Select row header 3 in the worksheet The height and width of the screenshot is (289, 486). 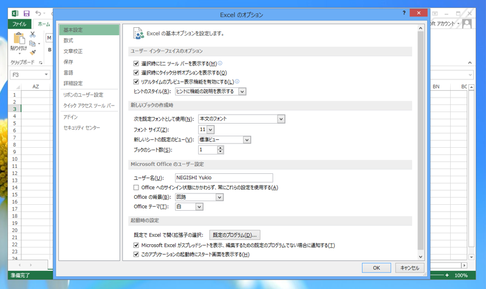coord(15,109)
